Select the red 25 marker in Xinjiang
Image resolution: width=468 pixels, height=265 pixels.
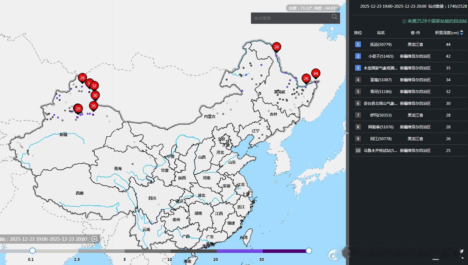click(78, 110)
